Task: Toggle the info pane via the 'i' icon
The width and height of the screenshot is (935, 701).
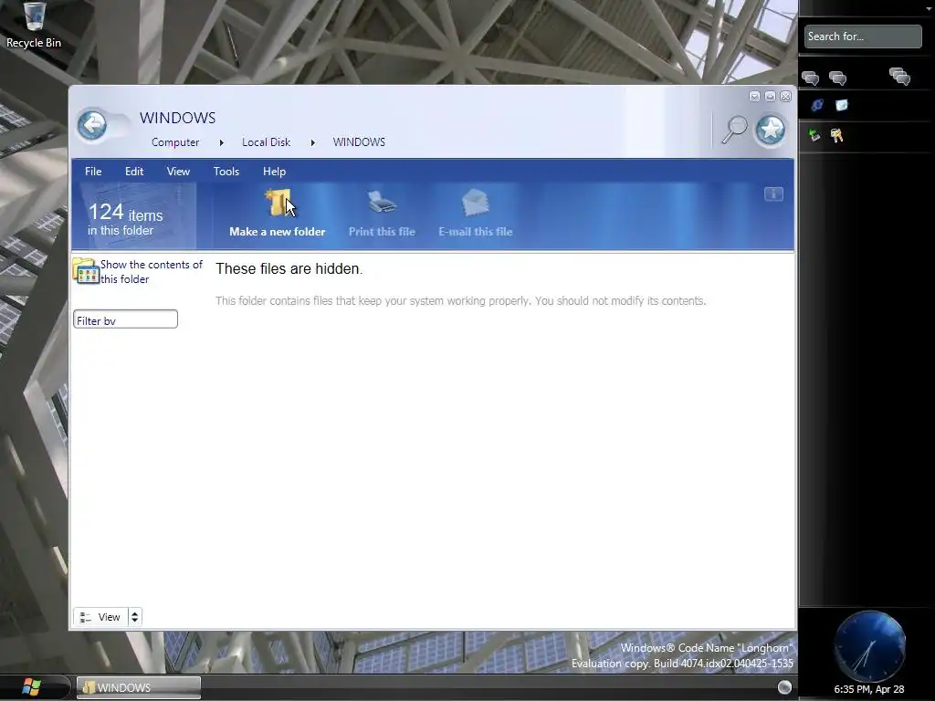Action: pos(773,194)
